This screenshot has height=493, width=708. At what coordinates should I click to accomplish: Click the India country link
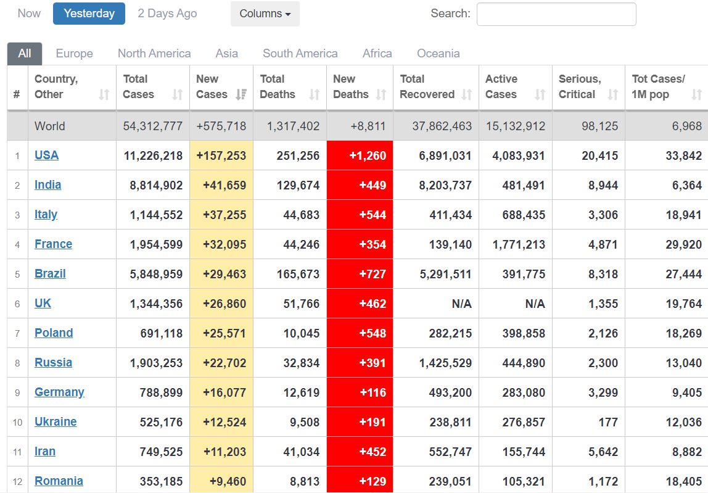click(x=47, y=185)
